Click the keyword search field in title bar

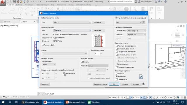click(122, 1)
